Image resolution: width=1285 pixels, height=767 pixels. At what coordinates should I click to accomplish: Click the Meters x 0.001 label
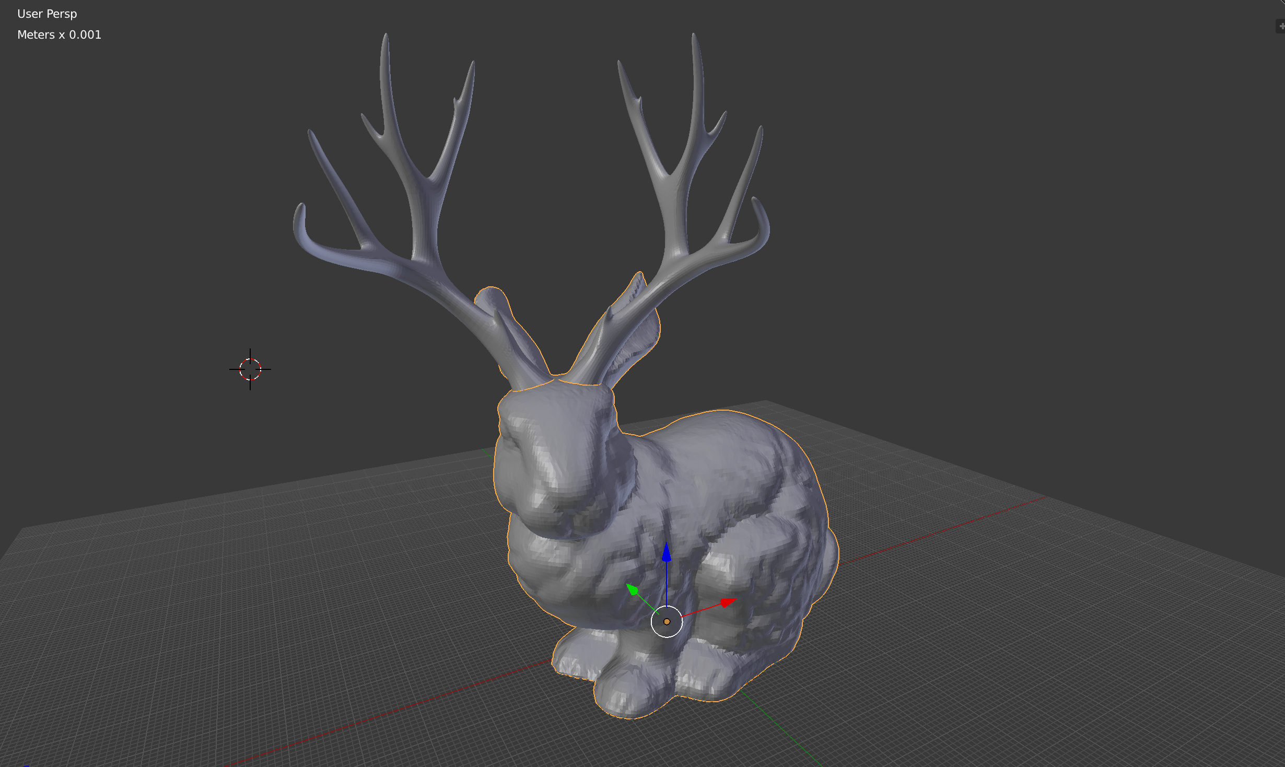pos(59,35)
